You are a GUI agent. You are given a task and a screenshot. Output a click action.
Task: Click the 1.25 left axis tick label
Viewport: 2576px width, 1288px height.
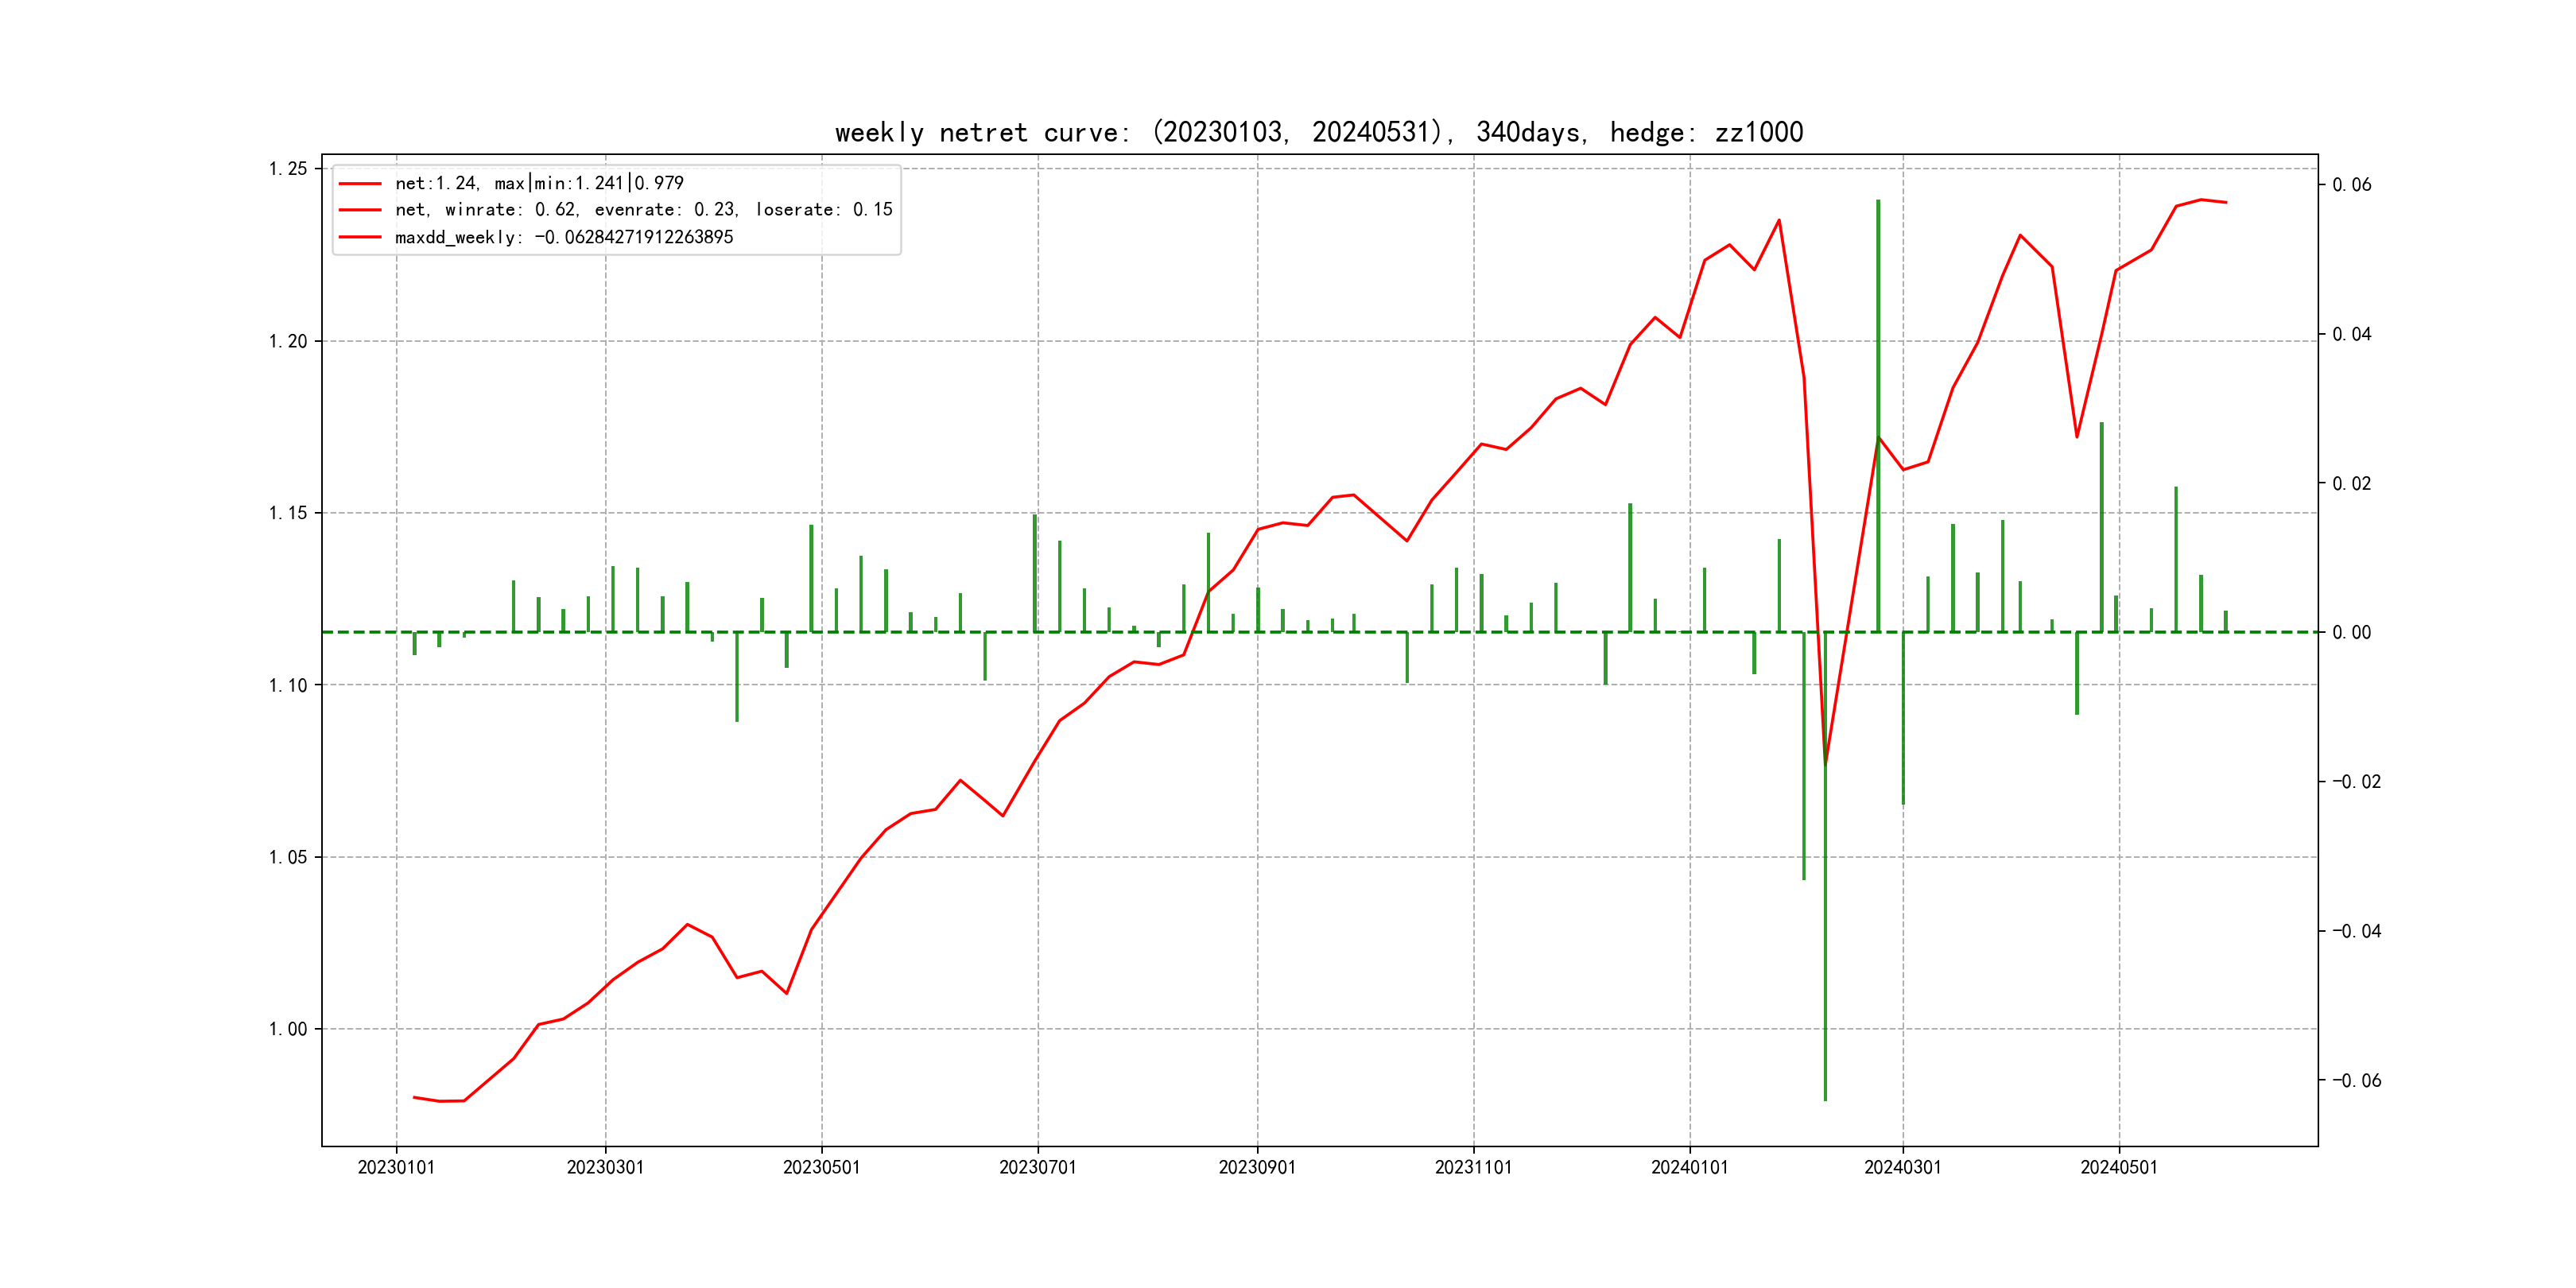pos(288,169)
